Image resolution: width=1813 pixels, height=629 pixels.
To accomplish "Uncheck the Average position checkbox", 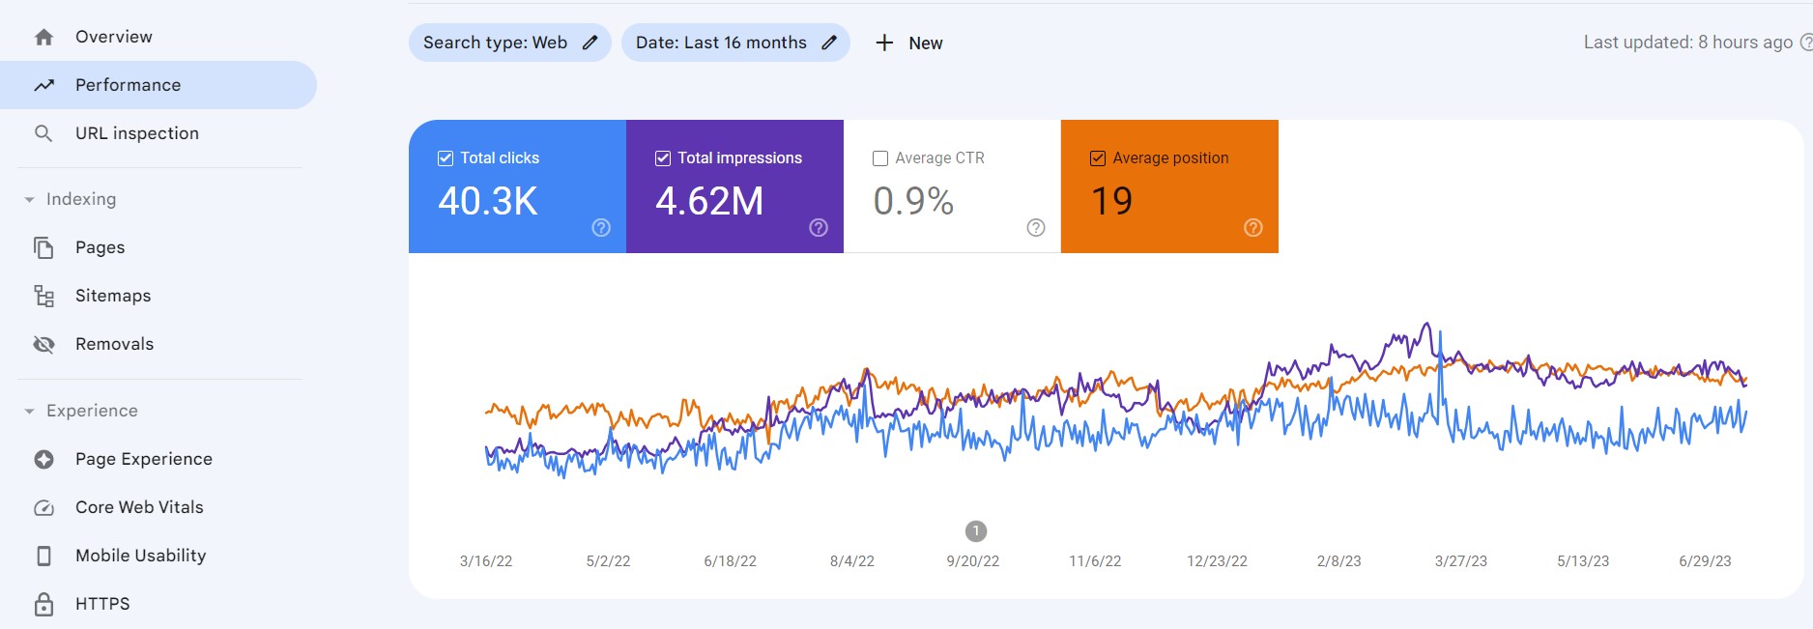I will (1098, 158).
